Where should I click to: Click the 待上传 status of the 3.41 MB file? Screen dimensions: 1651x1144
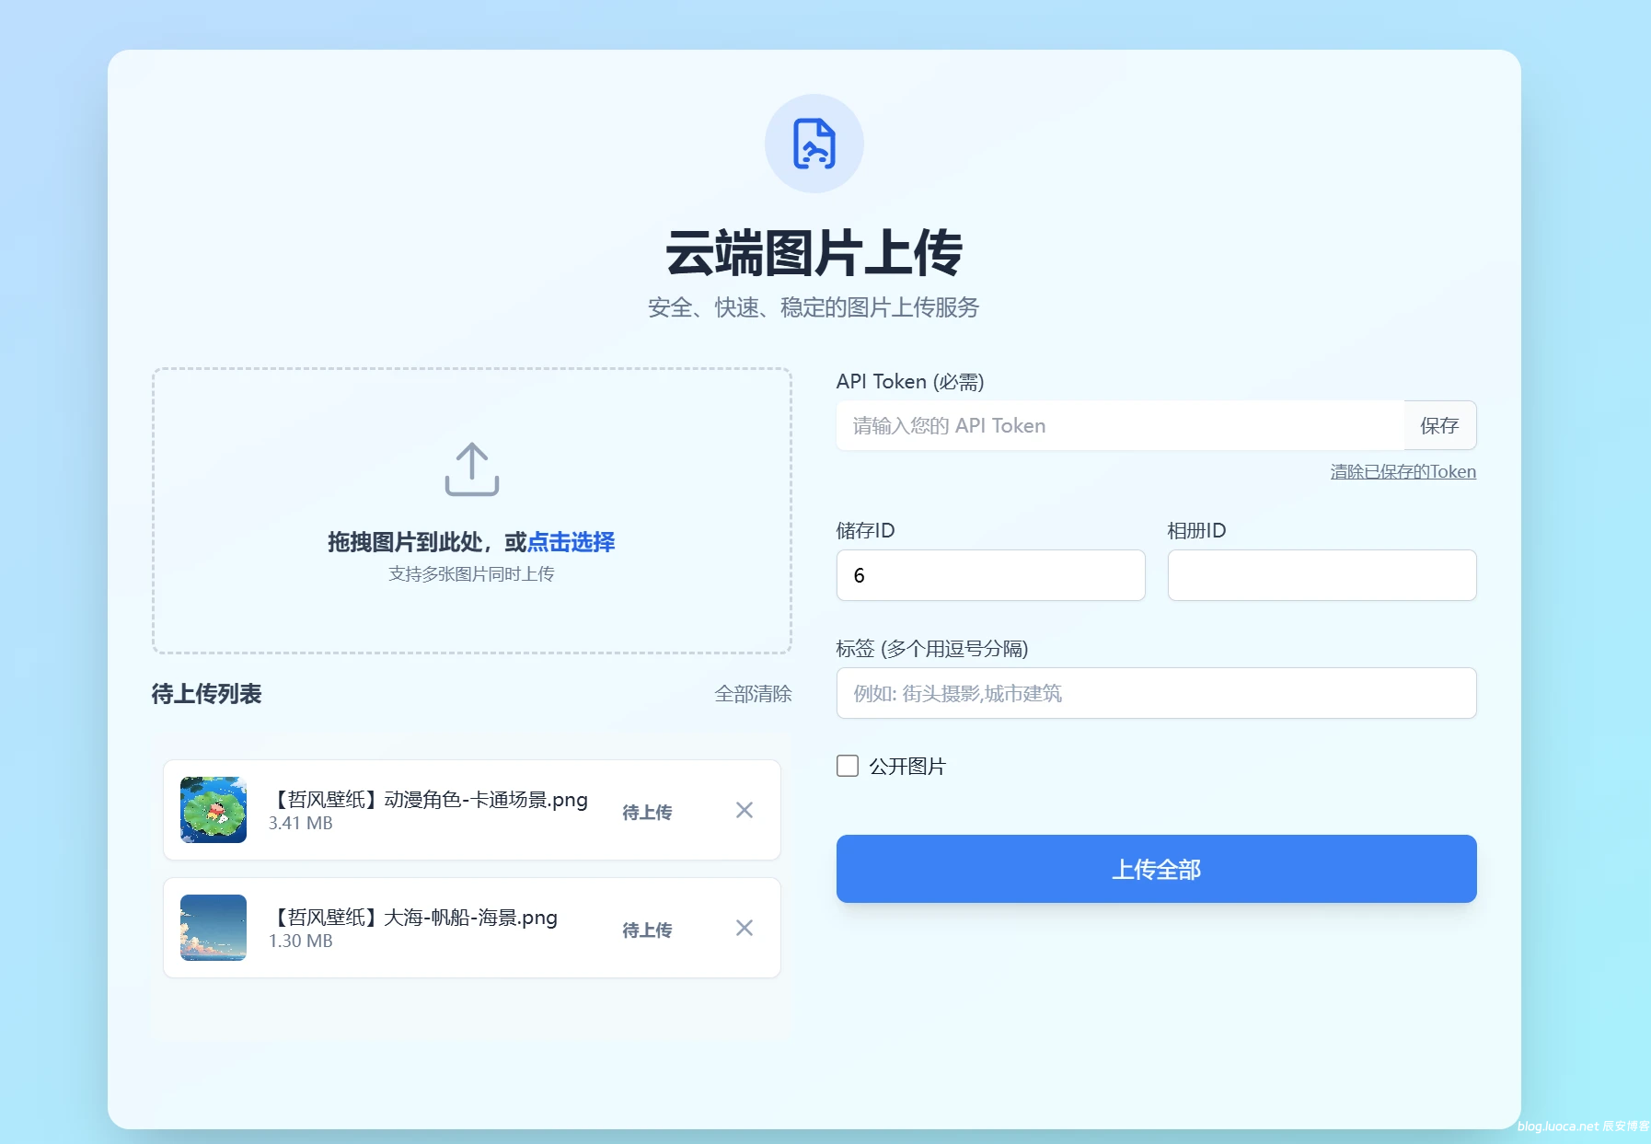tap(647, 812)
